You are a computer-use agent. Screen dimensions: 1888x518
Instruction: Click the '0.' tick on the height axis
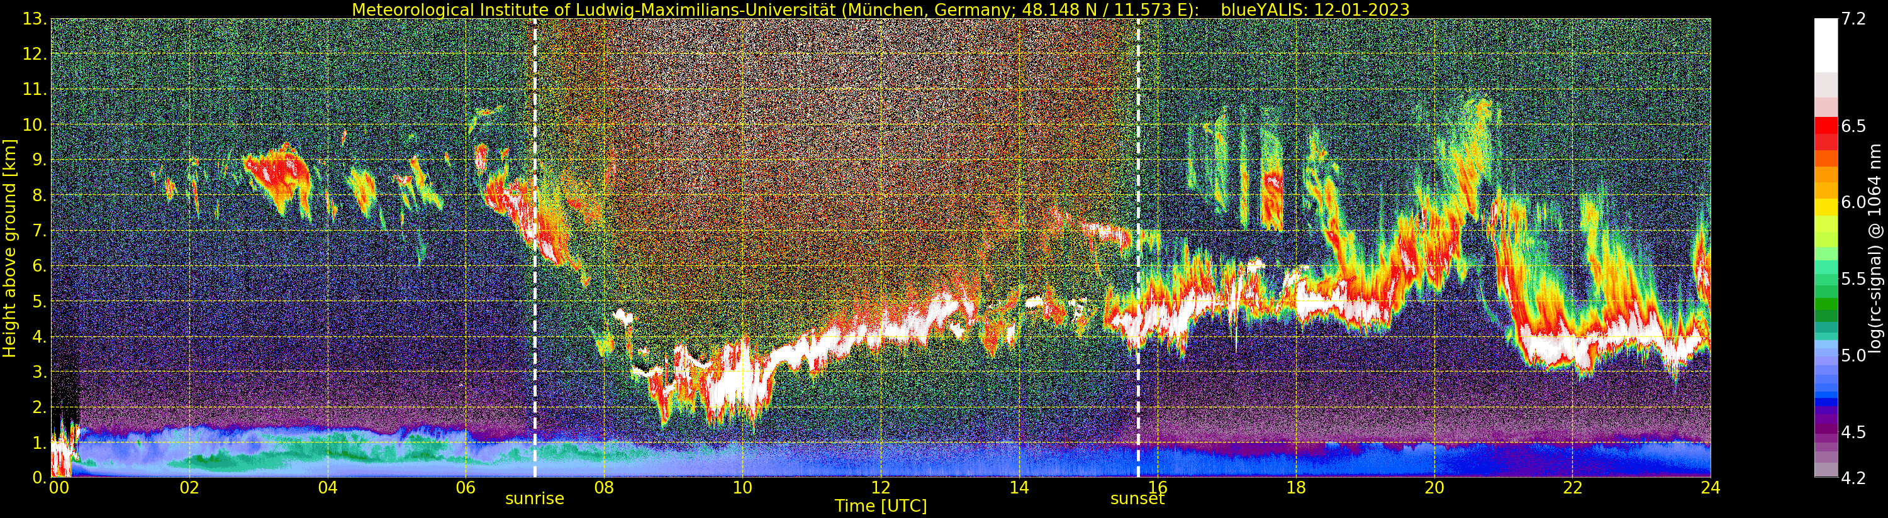coord(40,477)
